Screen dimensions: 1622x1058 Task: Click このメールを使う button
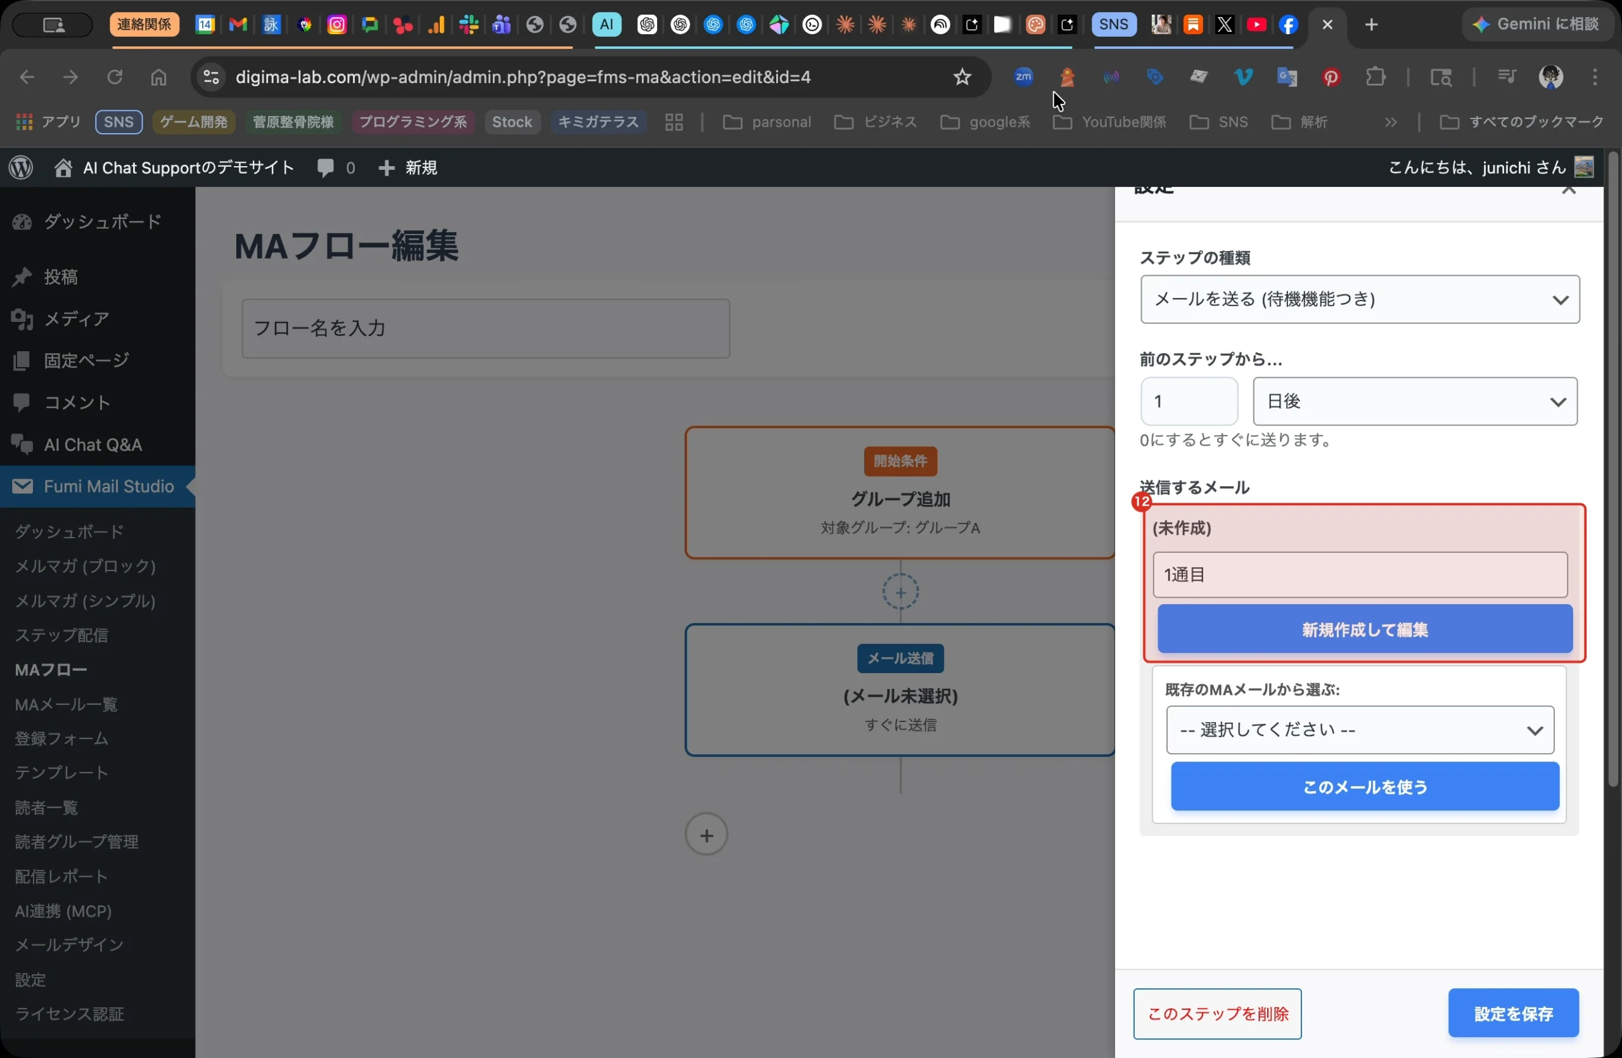pyautogui.click(x=1364, y=787)
